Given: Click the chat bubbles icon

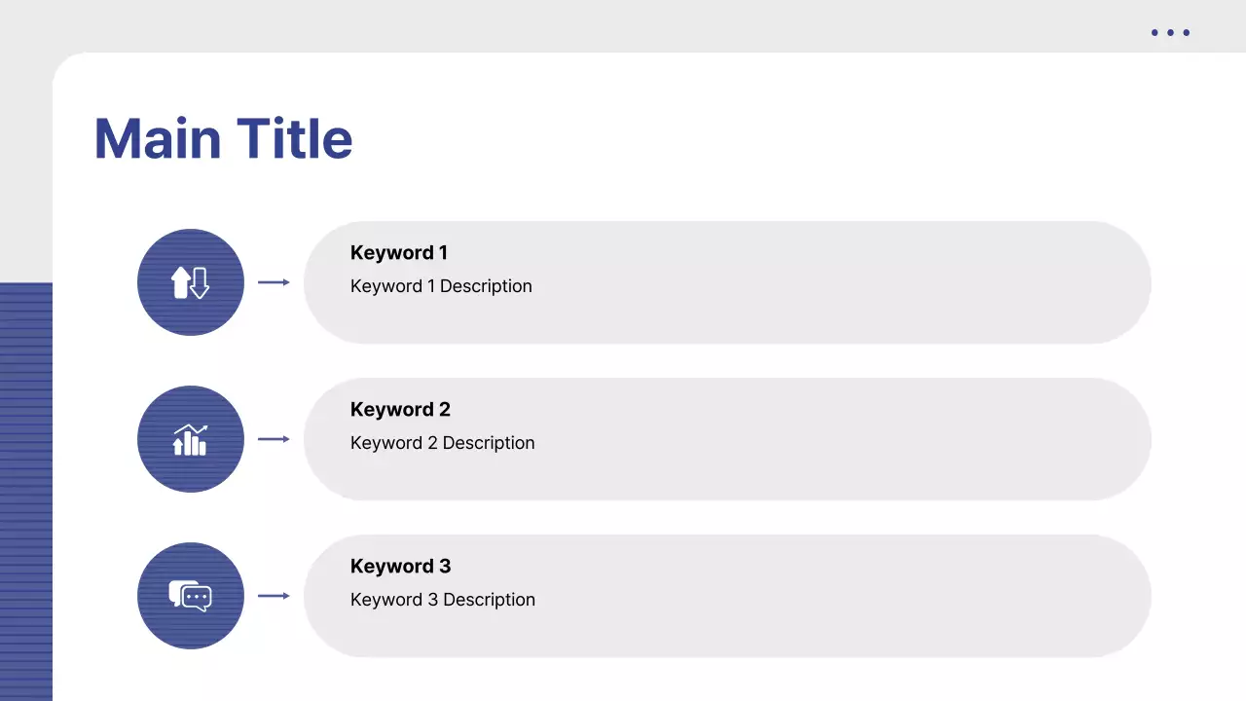Looking at the screenshot, I should pos(191,596).
